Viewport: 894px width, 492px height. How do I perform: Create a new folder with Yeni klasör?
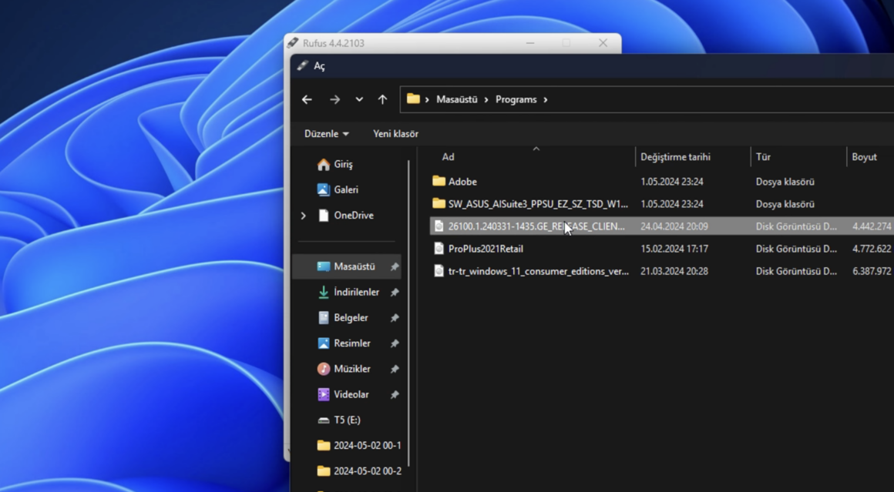pyautogui.click(x=395, y=134)
